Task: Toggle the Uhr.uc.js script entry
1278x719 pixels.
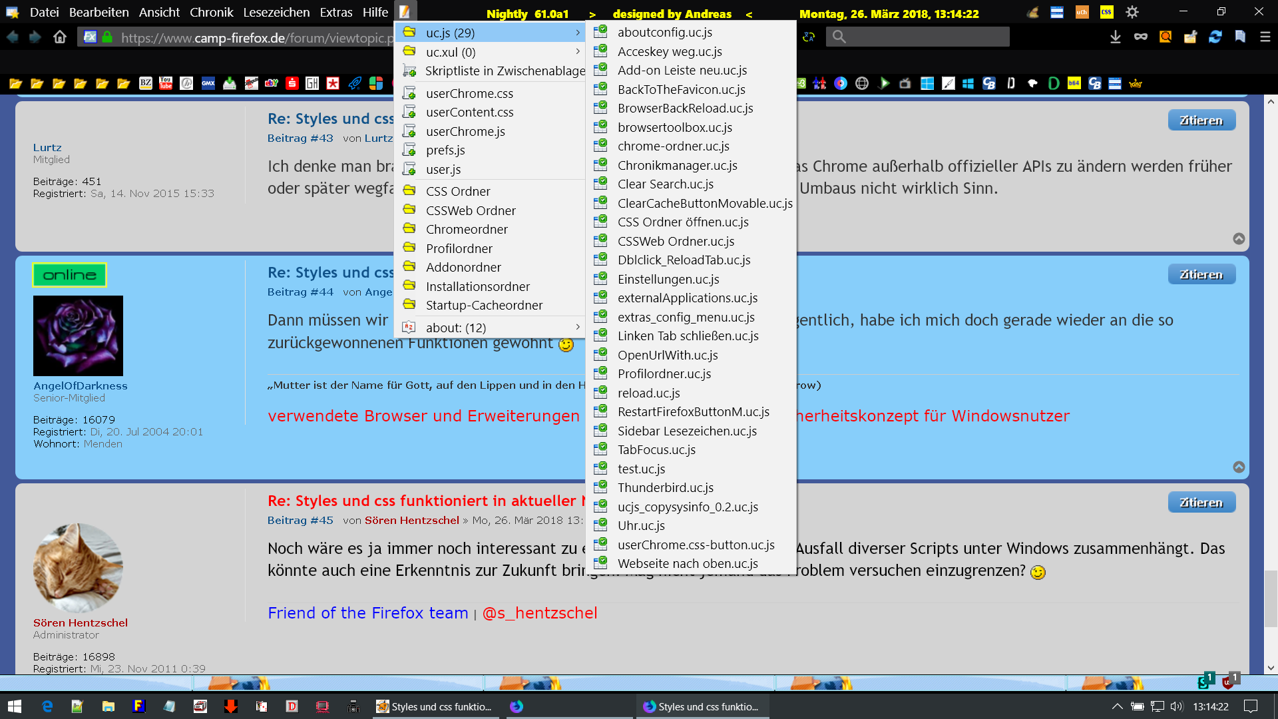Action: click(640, 525)
